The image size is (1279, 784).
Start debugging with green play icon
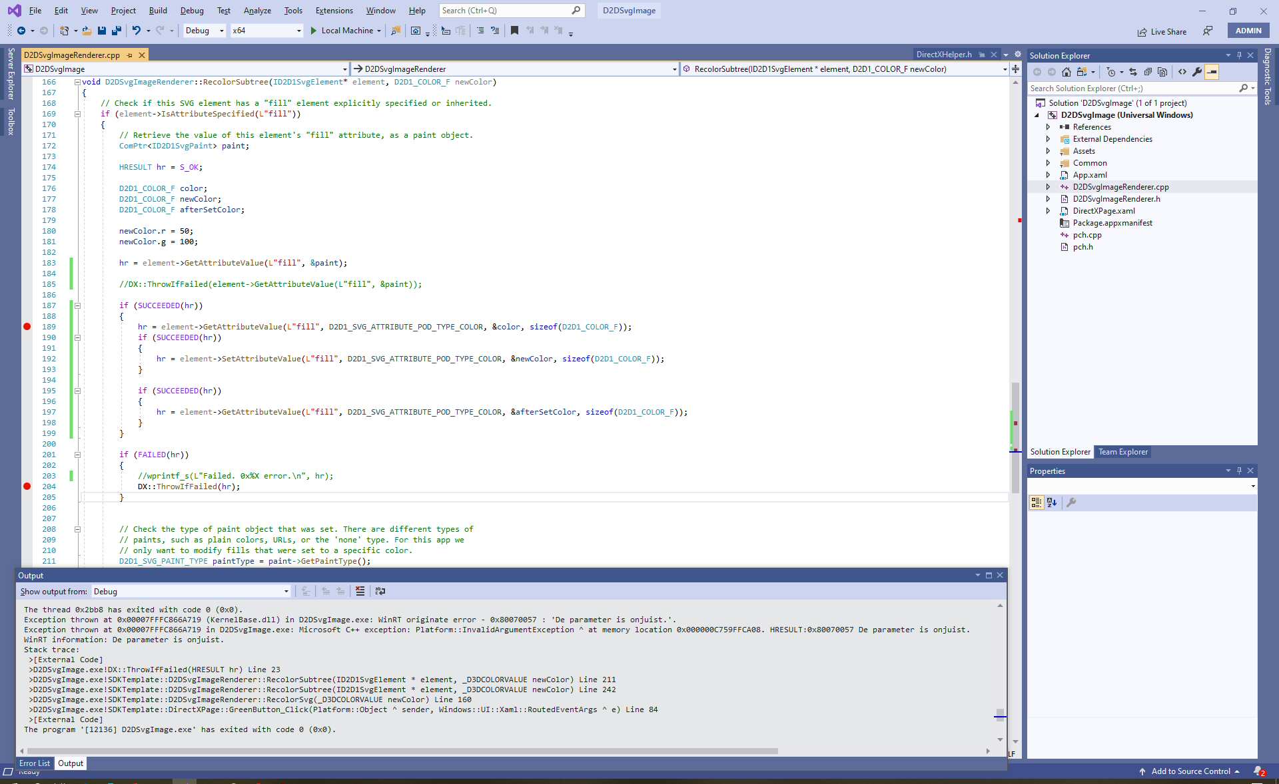pos(314,31)
